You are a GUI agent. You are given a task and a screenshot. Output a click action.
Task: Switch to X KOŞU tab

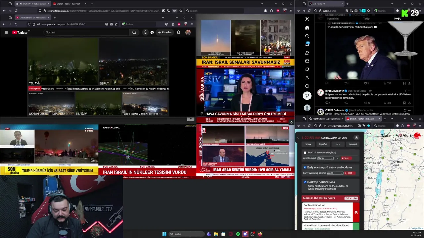pos(397,19)
